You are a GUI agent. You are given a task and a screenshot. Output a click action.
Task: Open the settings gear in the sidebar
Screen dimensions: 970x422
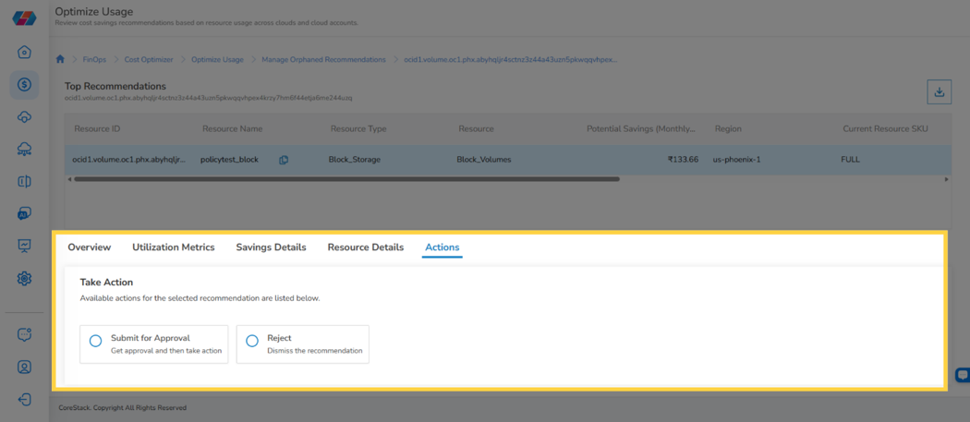click(24, 279)
